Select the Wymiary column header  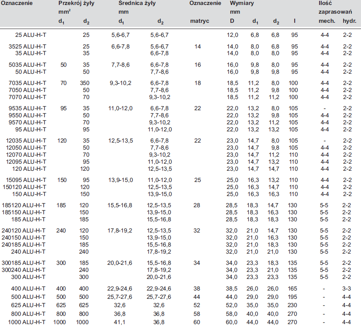[x=242, y=3]
